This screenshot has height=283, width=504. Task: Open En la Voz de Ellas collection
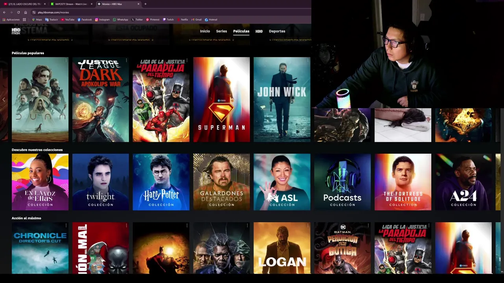(x=40, y=182)
